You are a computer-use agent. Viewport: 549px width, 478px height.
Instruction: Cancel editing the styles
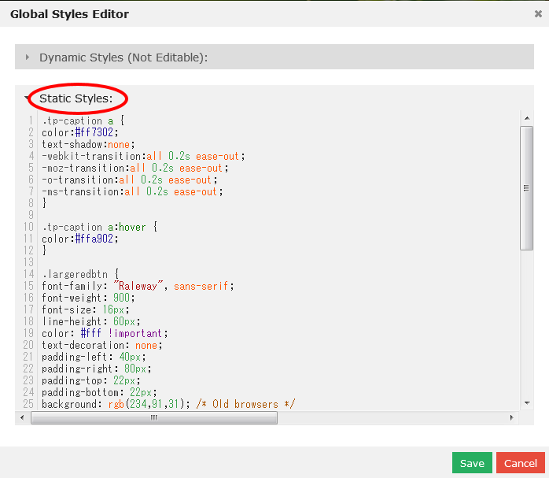click(x=520, y=463)
